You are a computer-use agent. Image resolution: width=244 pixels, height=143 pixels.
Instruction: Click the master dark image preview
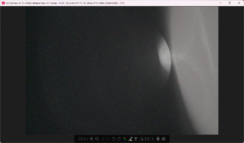click(x=122, y=70)
